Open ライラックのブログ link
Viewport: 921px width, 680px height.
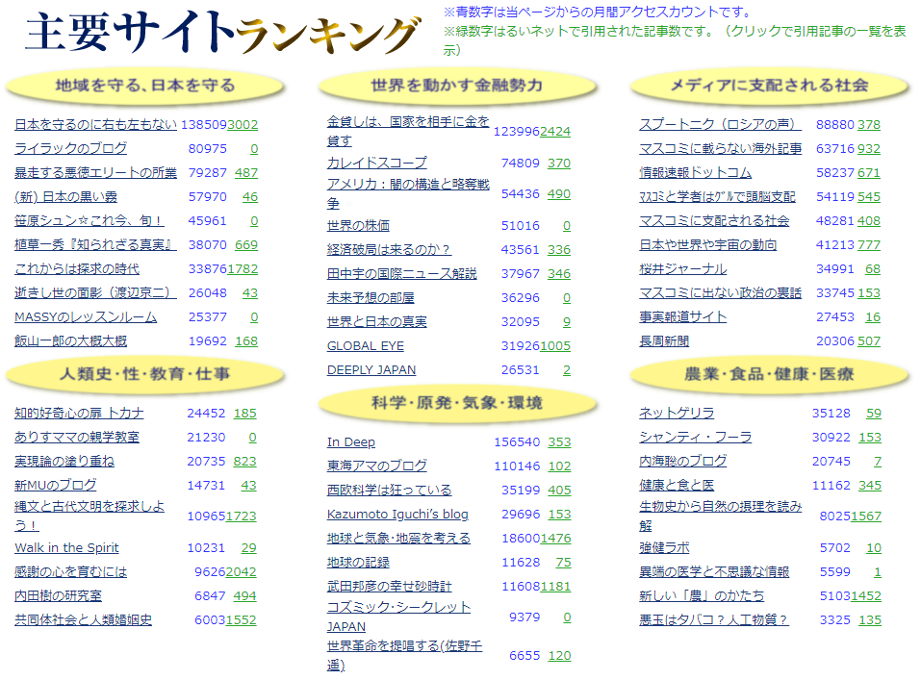pos(70,148)
